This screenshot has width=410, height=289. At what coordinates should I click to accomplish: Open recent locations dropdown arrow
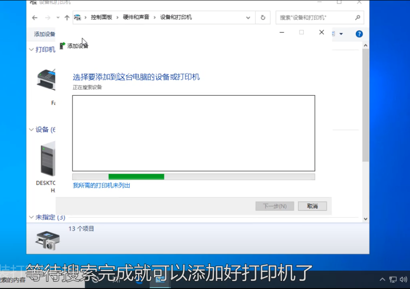[x=58, y=18]
